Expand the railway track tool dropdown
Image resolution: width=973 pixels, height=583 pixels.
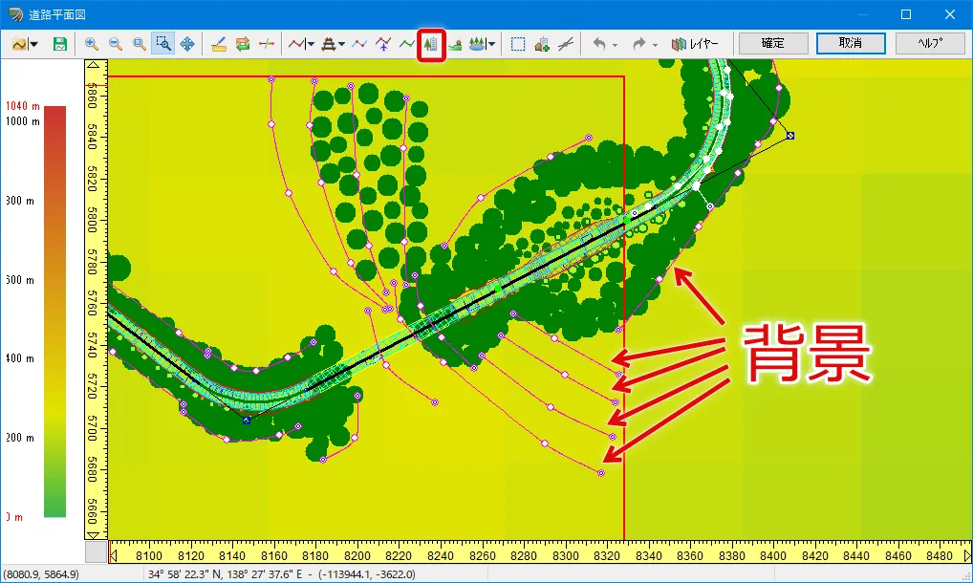[341, 44]
